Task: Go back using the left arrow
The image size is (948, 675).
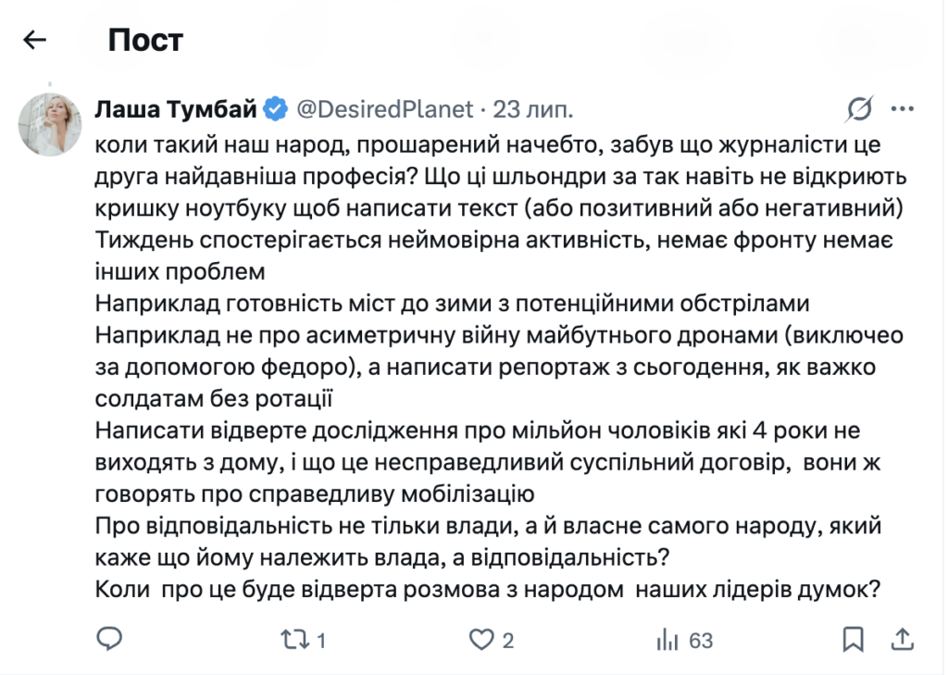Action: click(x=34, y=40)
